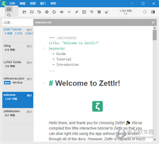
Task: Toggle readability mode eye icon
Action: 62,12
